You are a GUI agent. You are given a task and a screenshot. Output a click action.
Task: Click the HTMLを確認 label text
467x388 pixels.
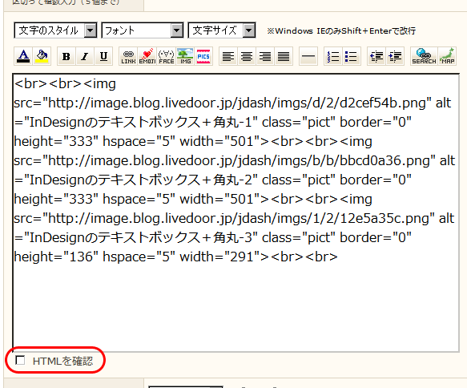62,362
